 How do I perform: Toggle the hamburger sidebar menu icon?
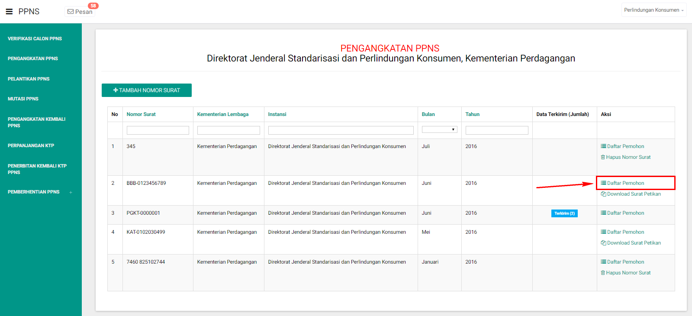(x=9, y=12)
